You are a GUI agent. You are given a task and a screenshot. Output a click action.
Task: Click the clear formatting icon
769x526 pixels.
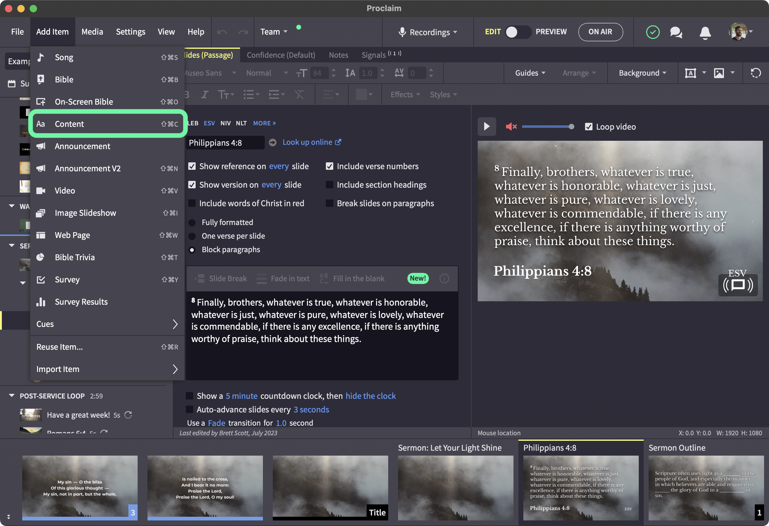point(299,95)
